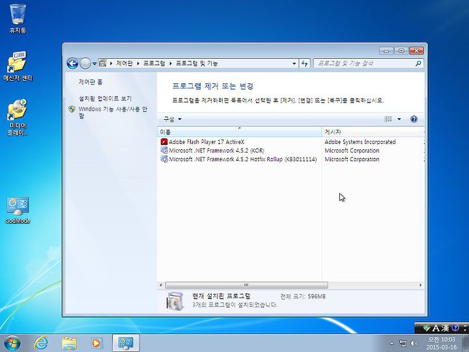
Task: Toggle the A input mode in language bar
Action: tap(436, 329)
